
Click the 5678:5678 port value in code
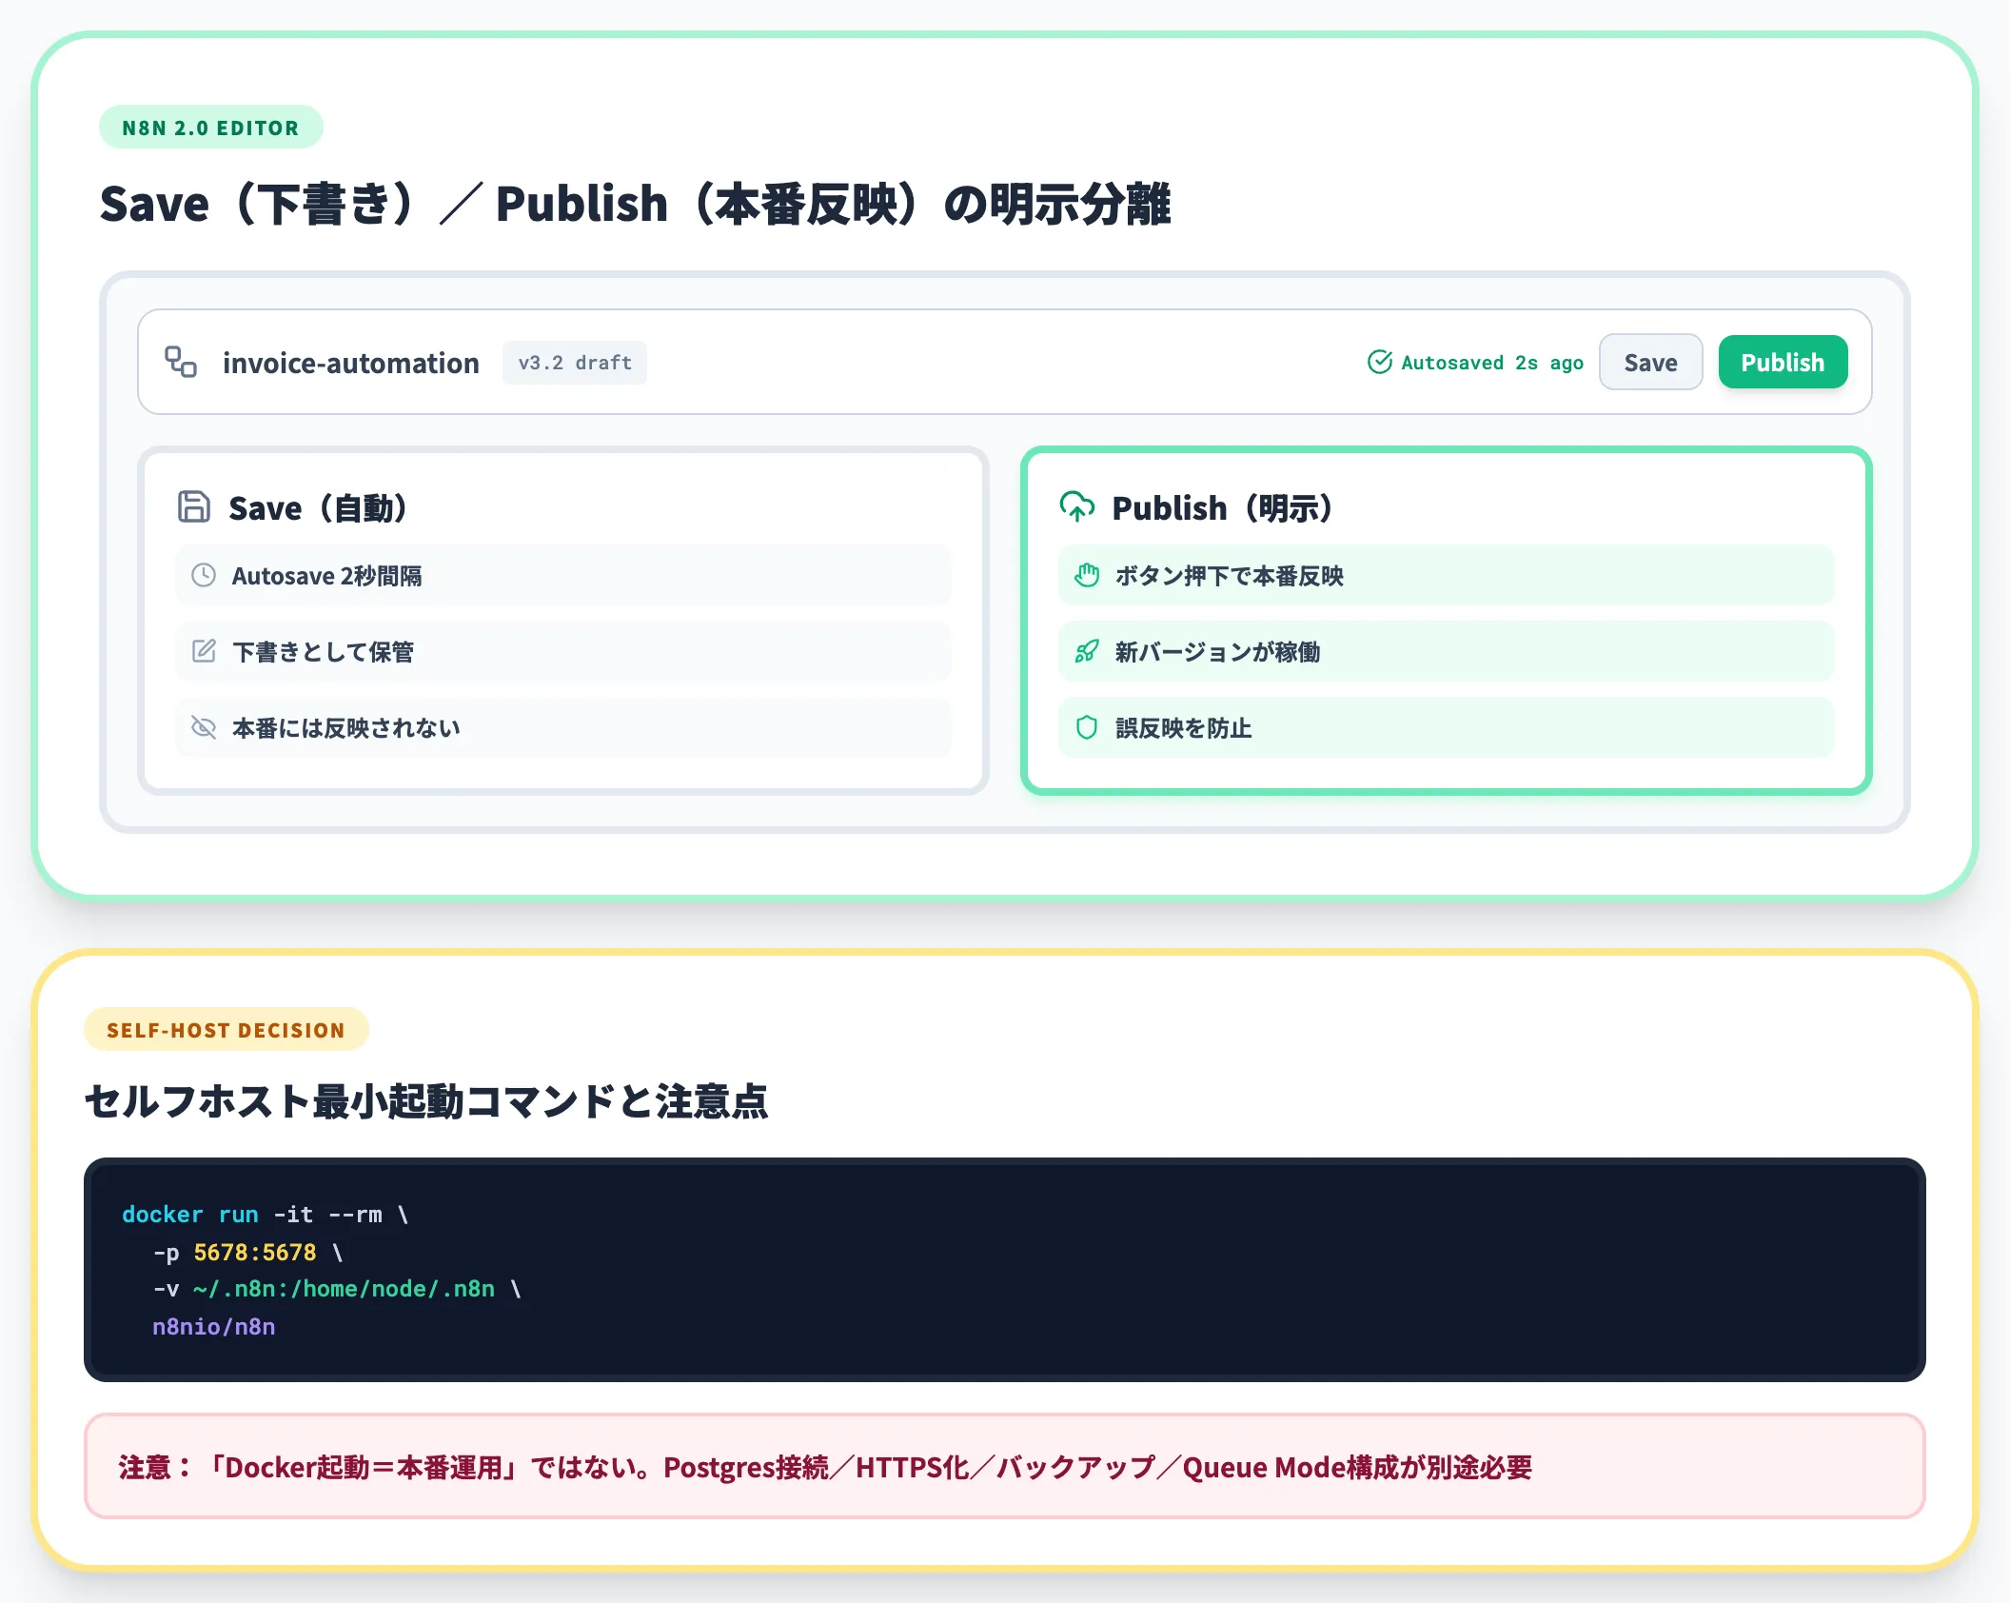point(255,1252)
